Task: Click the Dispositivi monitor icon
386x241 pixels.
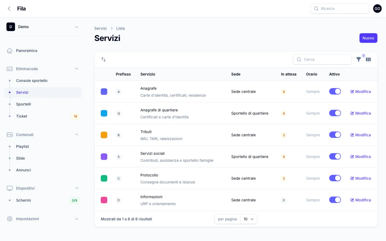Action: point(10,188)
